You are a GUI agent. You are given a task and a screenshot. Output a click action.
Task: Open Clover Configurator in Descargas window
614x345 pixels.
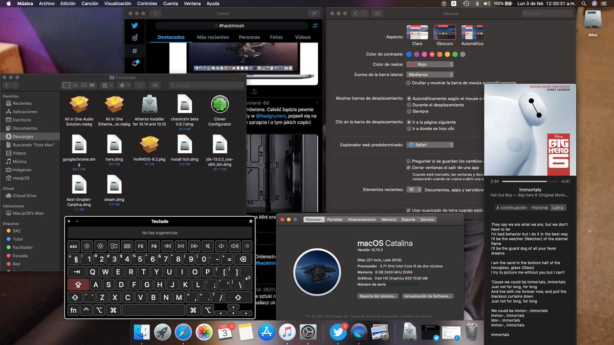click(x=220, y=104)
